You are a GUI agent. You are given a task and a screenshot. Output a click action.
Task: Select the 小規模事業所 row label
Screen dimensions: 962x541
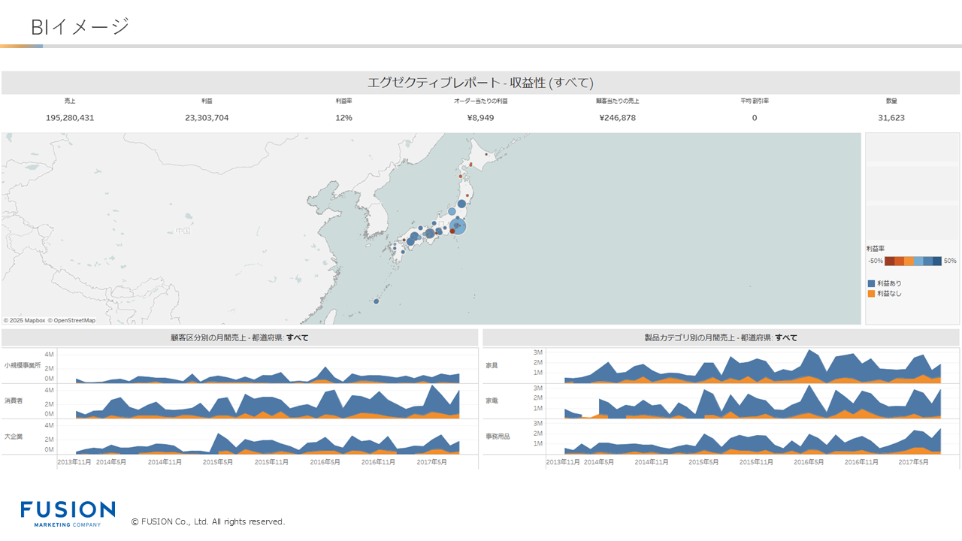click(23, 366)
